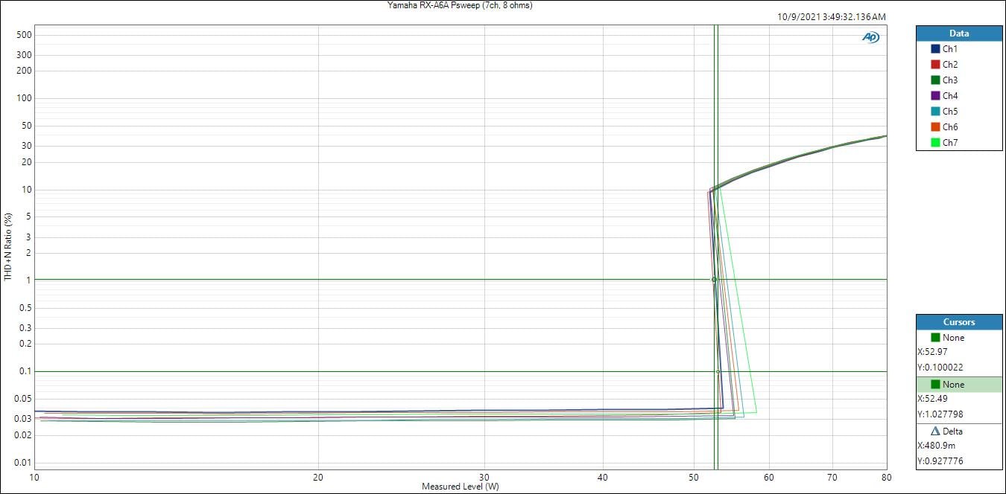Click the Yamaha RX-A6A Psweep graph title
Viewport: 1006px width, 494px height.
460,5
